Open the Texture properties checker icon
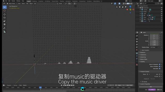The width and height of the screenshot is (165, 92). tap(137, 65)
